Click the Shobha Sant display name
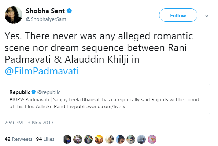 45,11
